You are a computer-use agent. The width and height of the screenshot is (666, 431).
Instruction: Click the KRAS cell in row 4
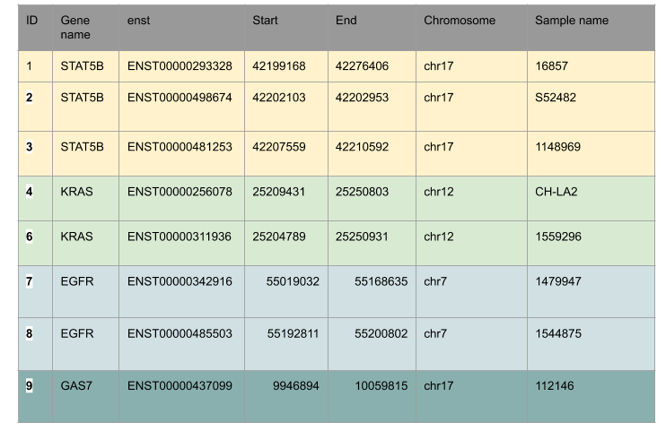76,191
